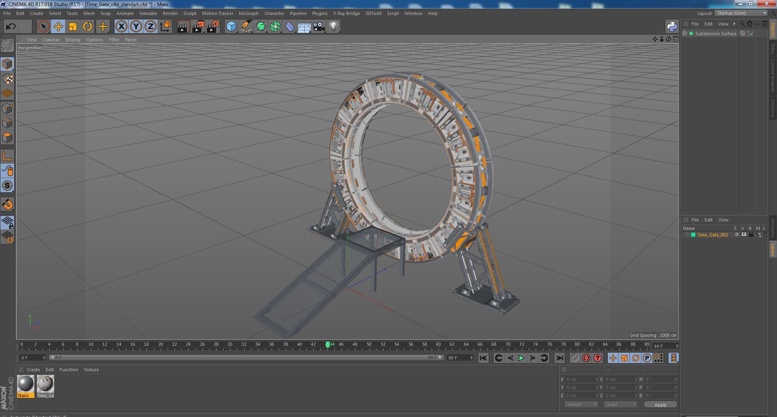Enable Polygons mode
This screenshot has height=417, width=777.
7,138
